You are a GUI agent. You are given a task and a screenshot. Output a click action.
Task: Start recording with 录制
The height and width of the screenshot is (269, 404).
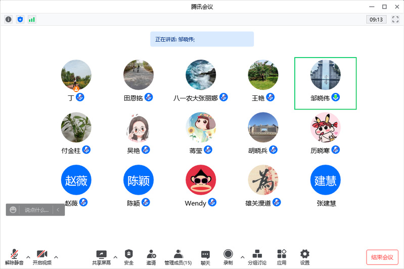pos(228,257)
